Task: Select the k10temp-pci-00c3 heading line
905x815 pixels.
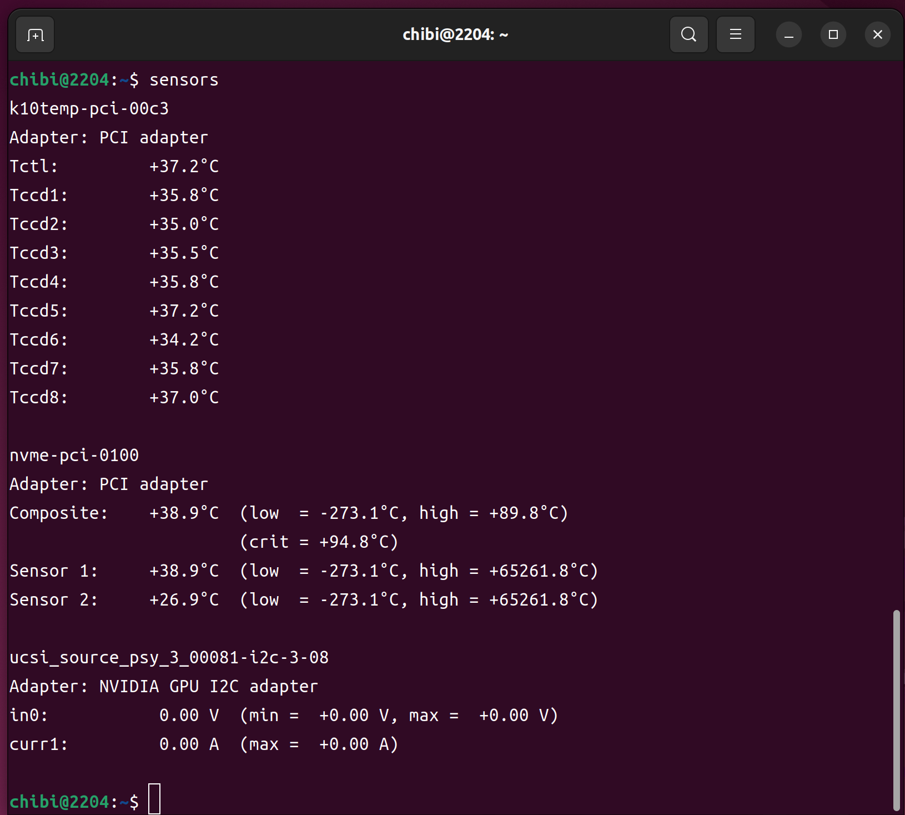Action: click(89, 109)
